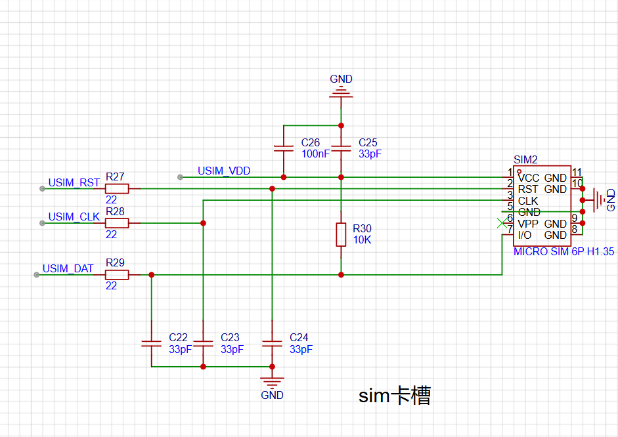Click the 22 value under R29
618x437 pixels.
pos(111,286)
